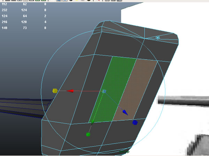Grab the green Y-axis arrow handle

click(x=92, y=122)
